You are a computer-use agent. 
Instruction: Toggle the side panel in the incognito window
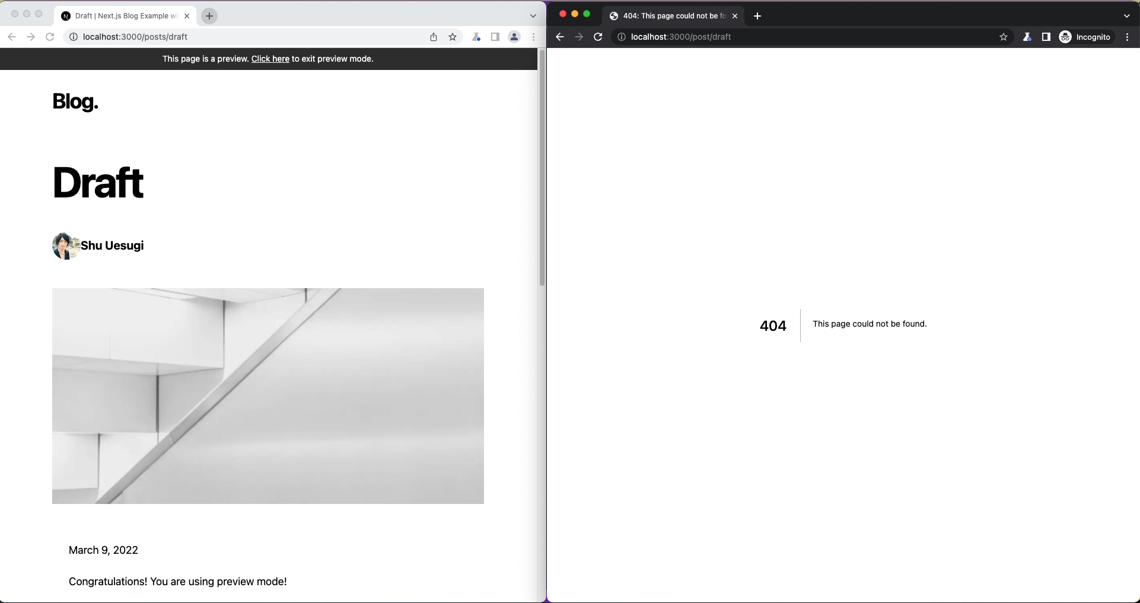coord(1046,37)
